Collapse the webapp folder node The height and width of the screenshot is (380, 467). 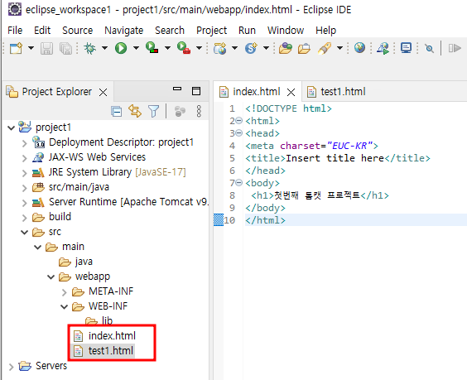point(51,277)
